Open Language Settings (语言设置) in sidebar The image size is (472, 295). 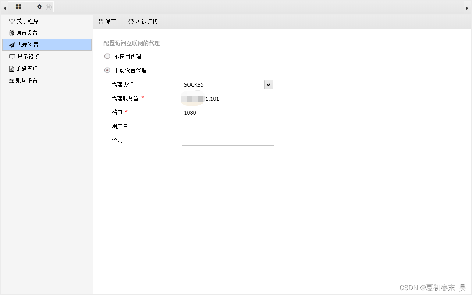47,33
